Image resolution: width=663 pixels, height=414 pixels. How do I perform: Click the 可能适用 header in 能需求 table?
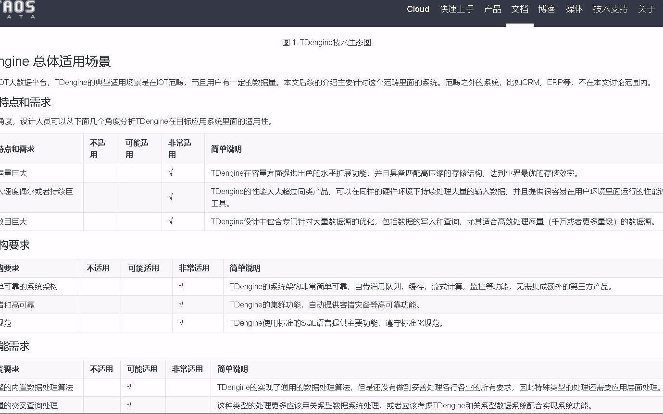[x=142, y=369]
